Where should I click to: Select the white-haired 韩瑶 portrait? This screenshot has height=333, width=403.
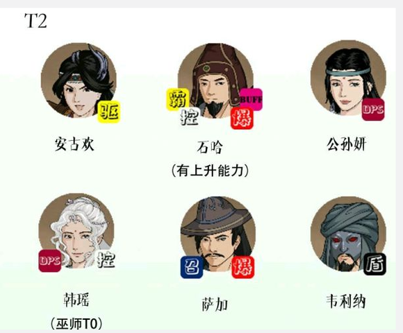coord(76,231)
